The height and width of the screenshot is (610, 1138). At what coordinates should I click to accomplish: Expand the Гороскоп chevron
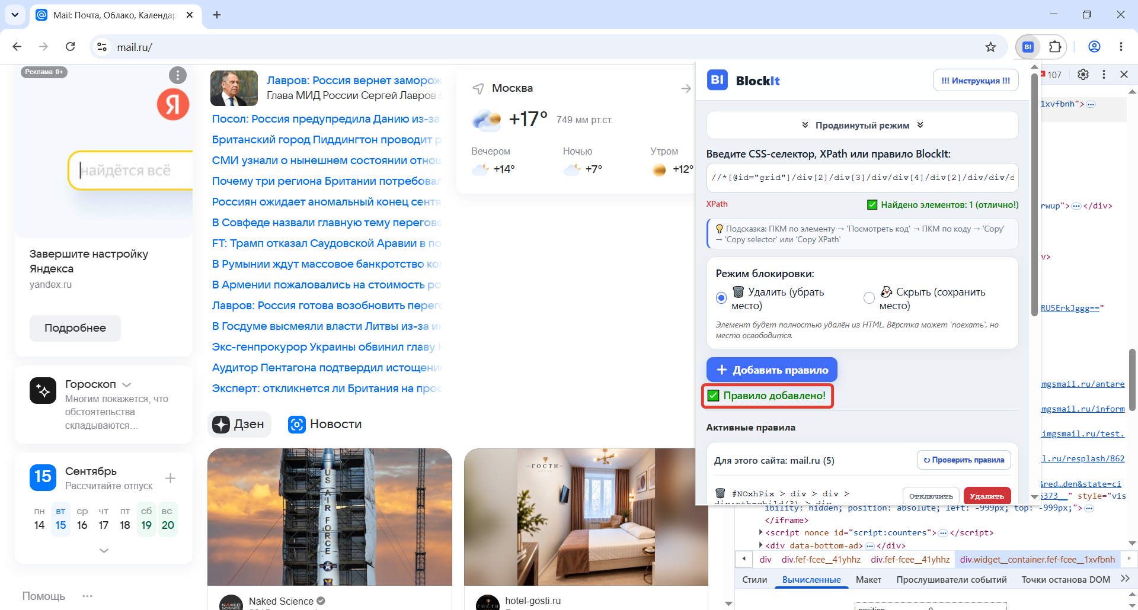126,385
